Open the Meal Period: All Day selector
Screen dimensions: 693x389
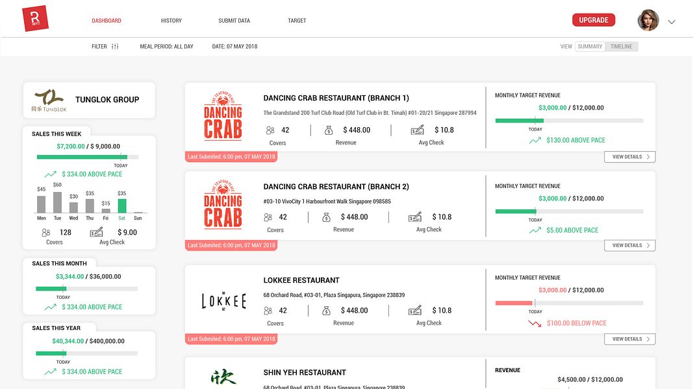pos(167,46)
